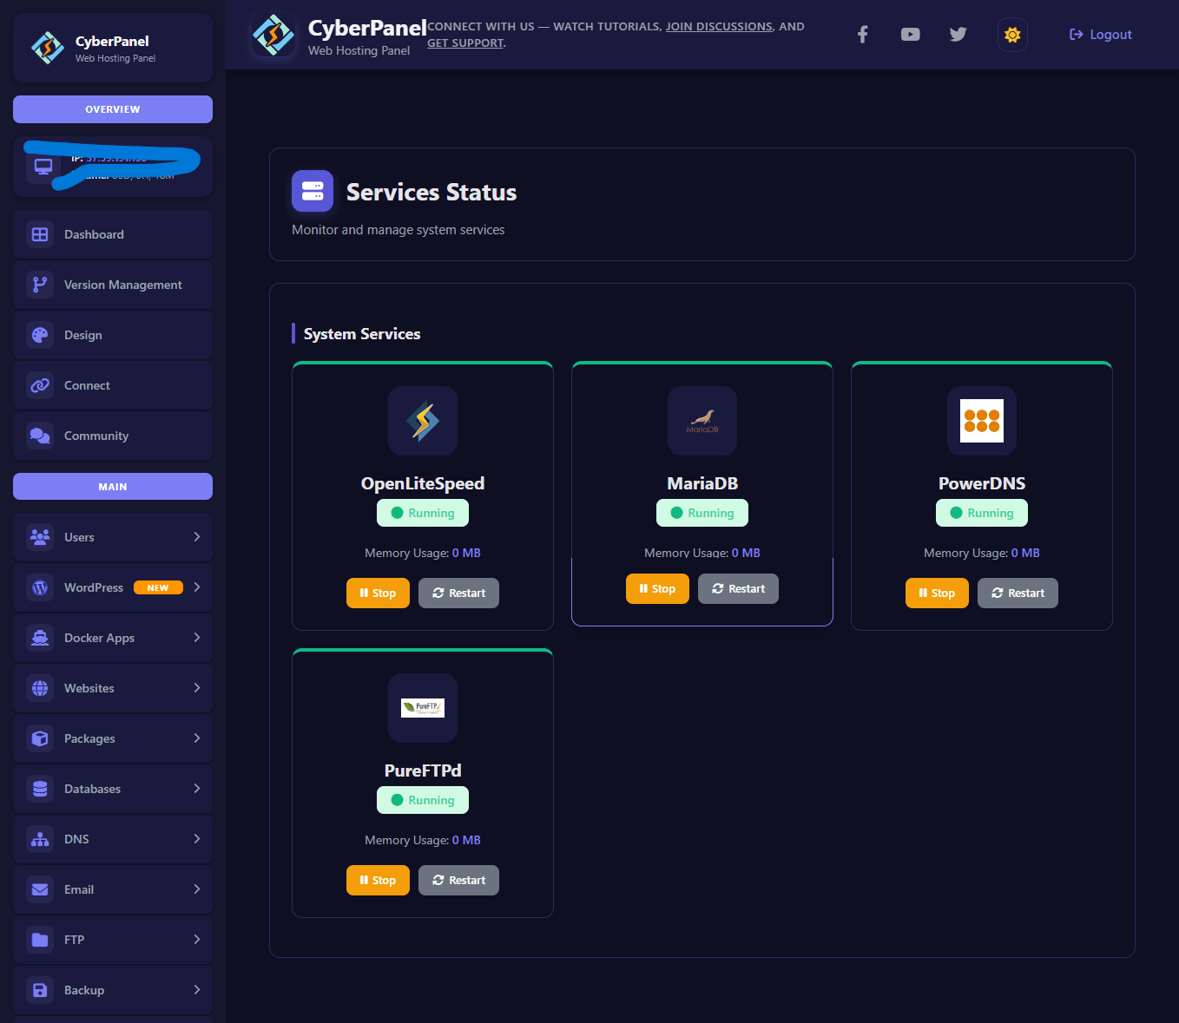
Task: Open the Community menu item
Action: coord(113,436)
